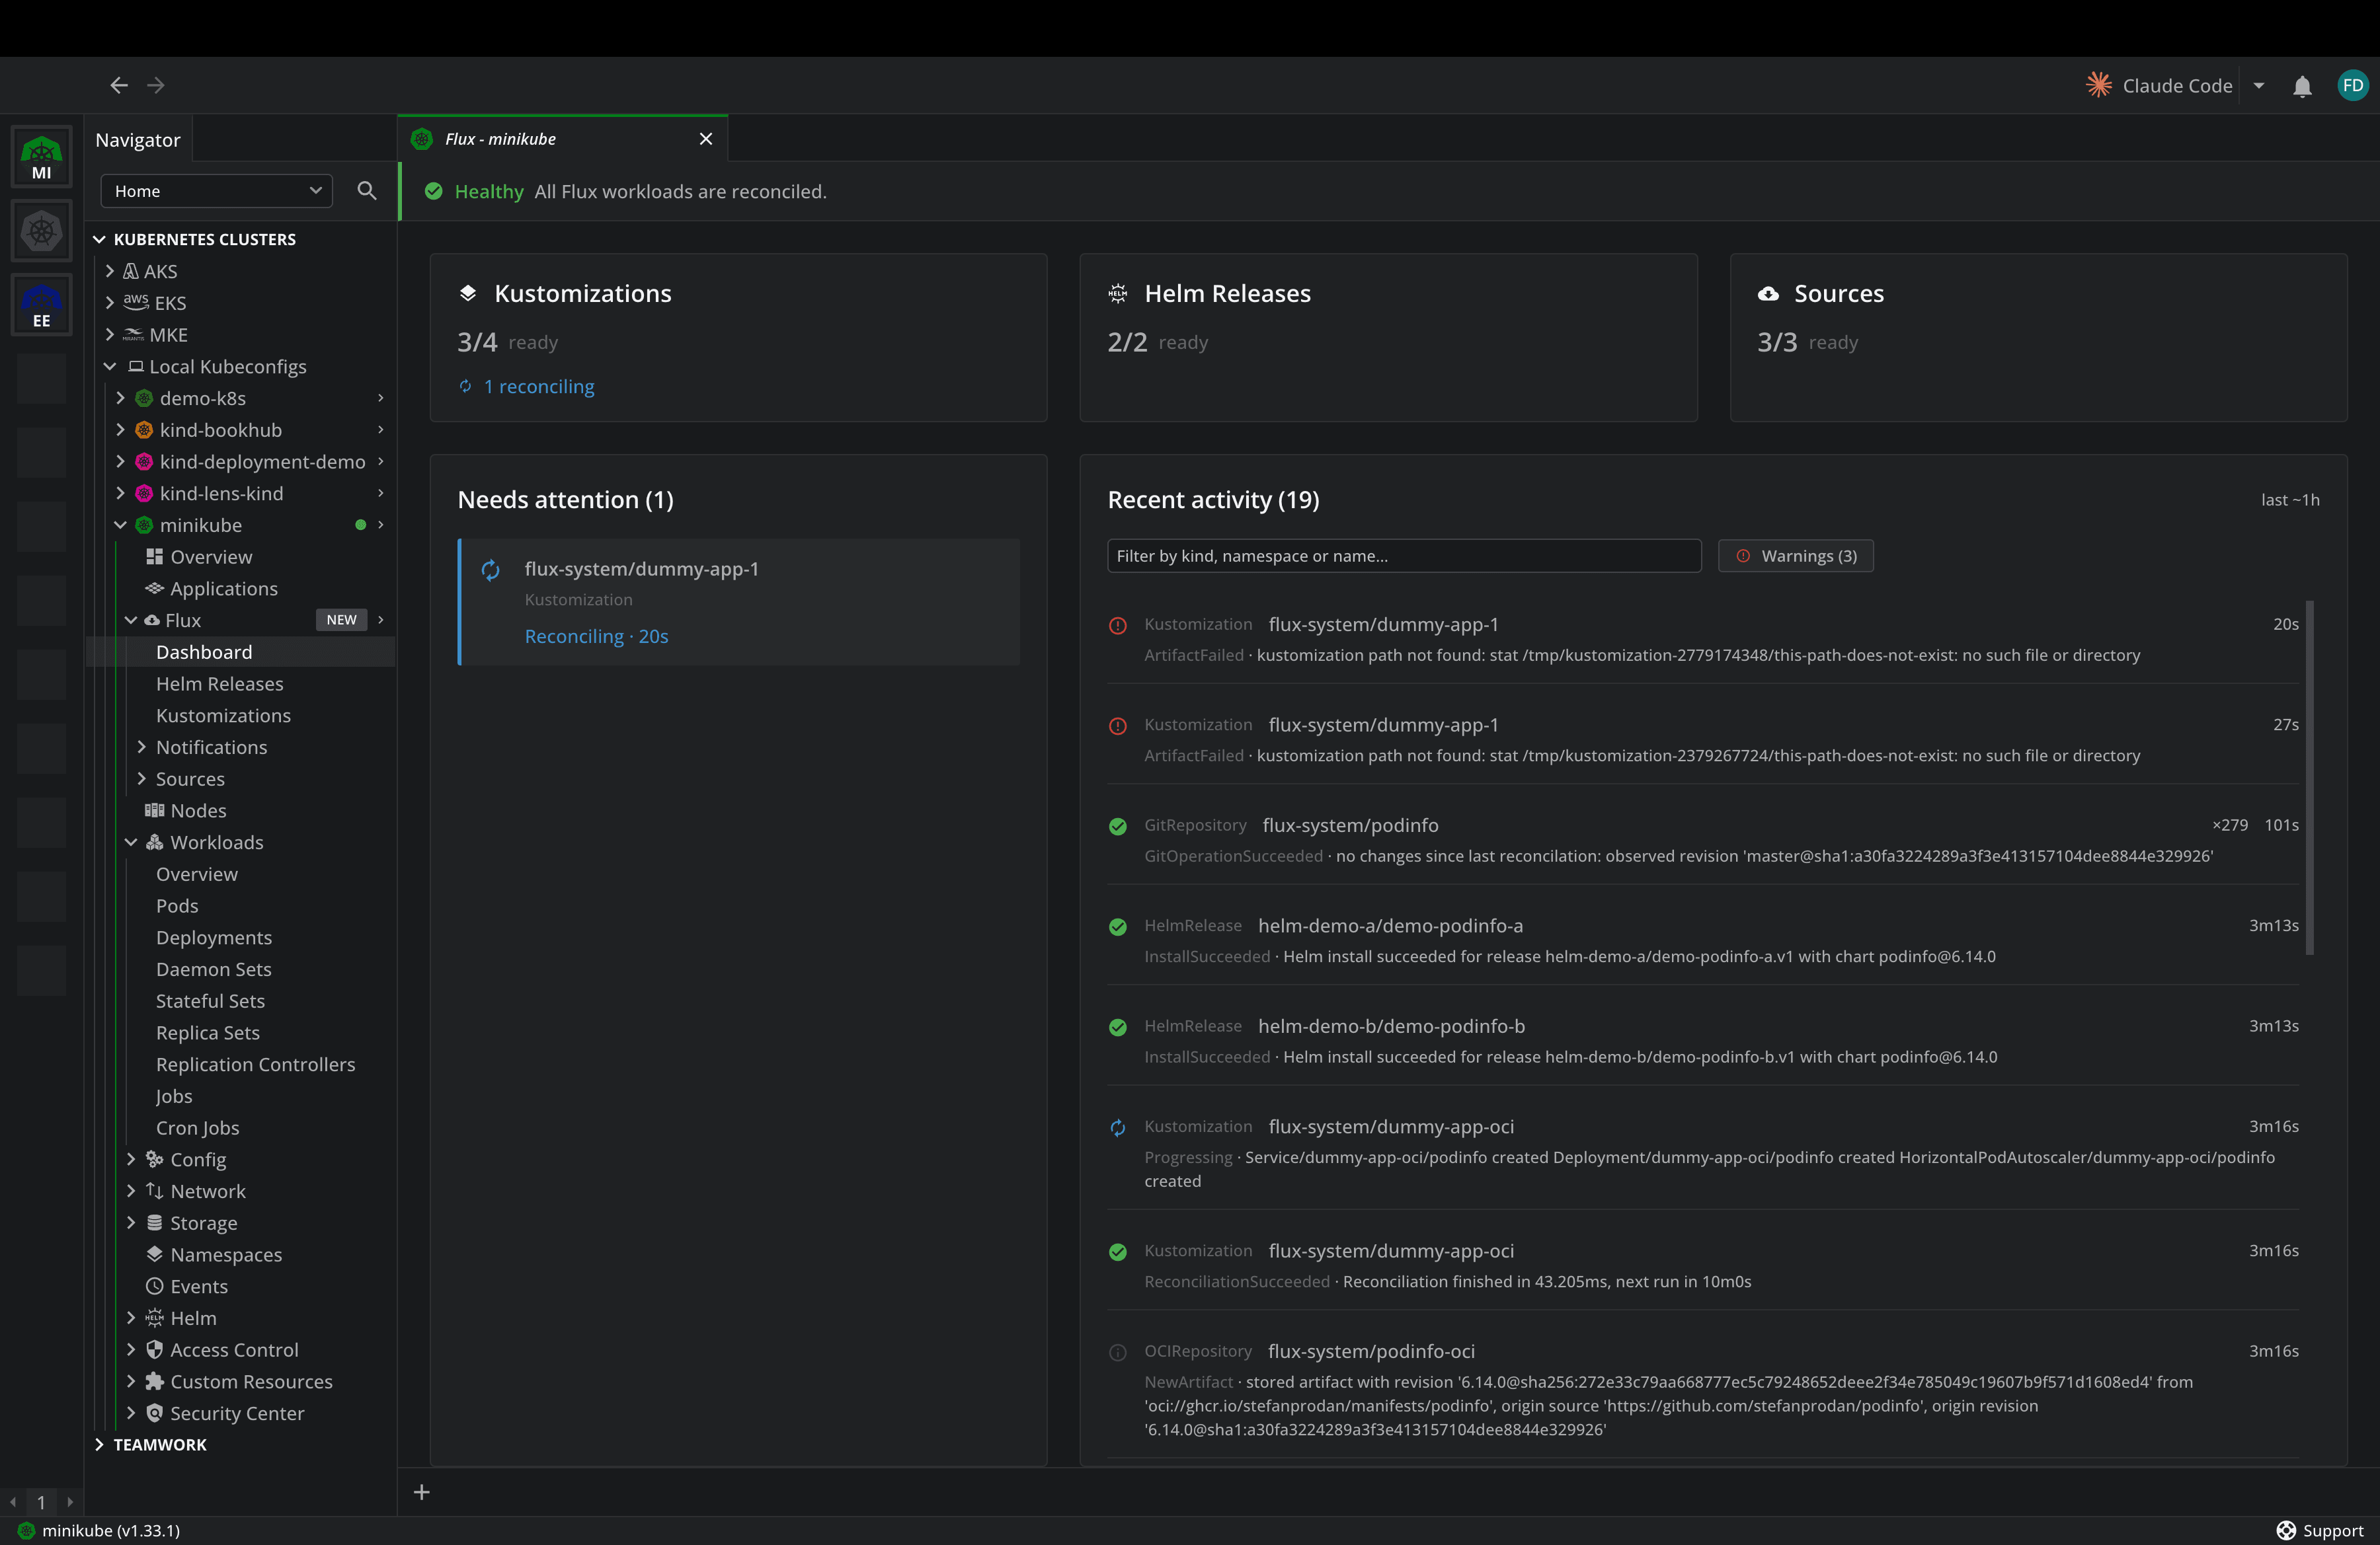
Task: Open Kustomizations under Flux
Action: click(x=224, y=716)
